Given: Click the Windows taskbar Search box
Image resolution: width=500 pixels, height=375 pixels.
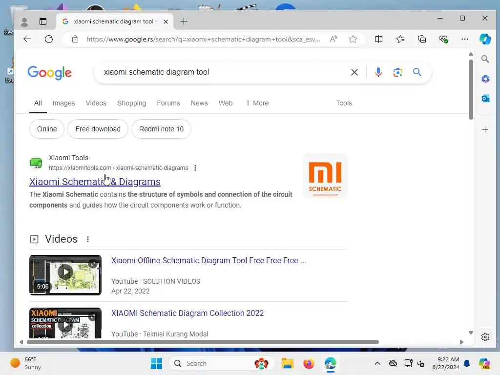Looking at the screenshot, I should point(222,363).
